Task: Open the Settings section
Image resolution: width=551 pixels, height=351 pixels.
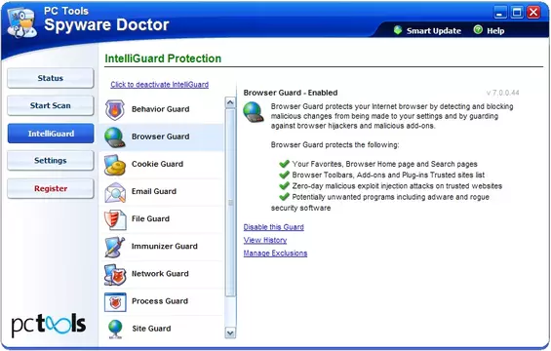Action: [51, 161]
